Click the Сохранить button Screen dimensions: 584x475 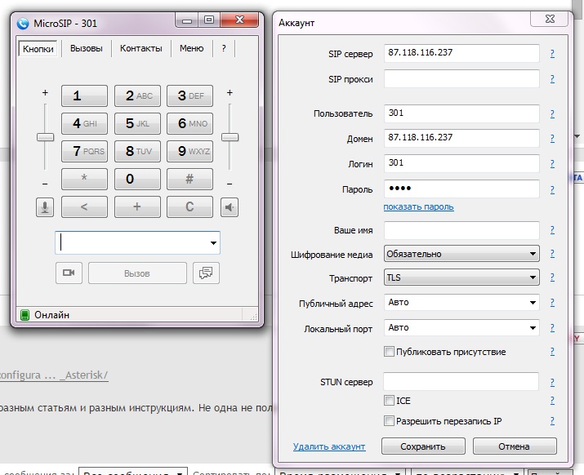coord(423,446)
